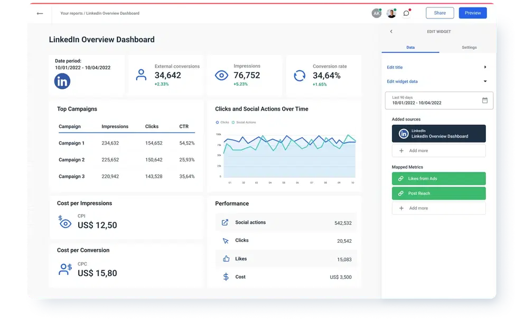
Task: Click the LinkedIn logo icon on the dashboard
Action: [62, 81]
